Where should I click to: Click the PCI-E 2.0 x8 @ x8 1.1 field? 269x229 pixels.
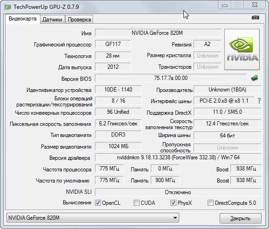tap(224, 101)
